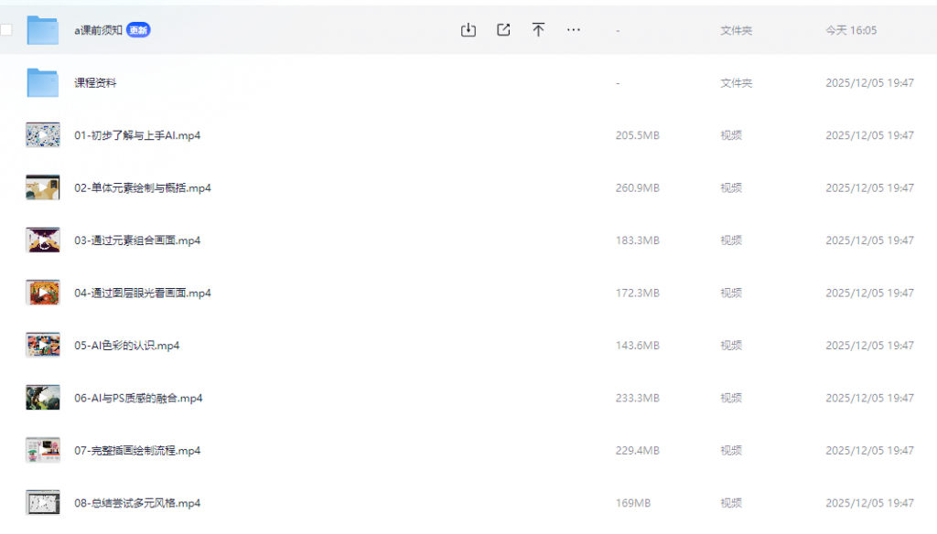Click the share icon in the hovered row
Screen dimensions: 937x534
tap(503, 30)
